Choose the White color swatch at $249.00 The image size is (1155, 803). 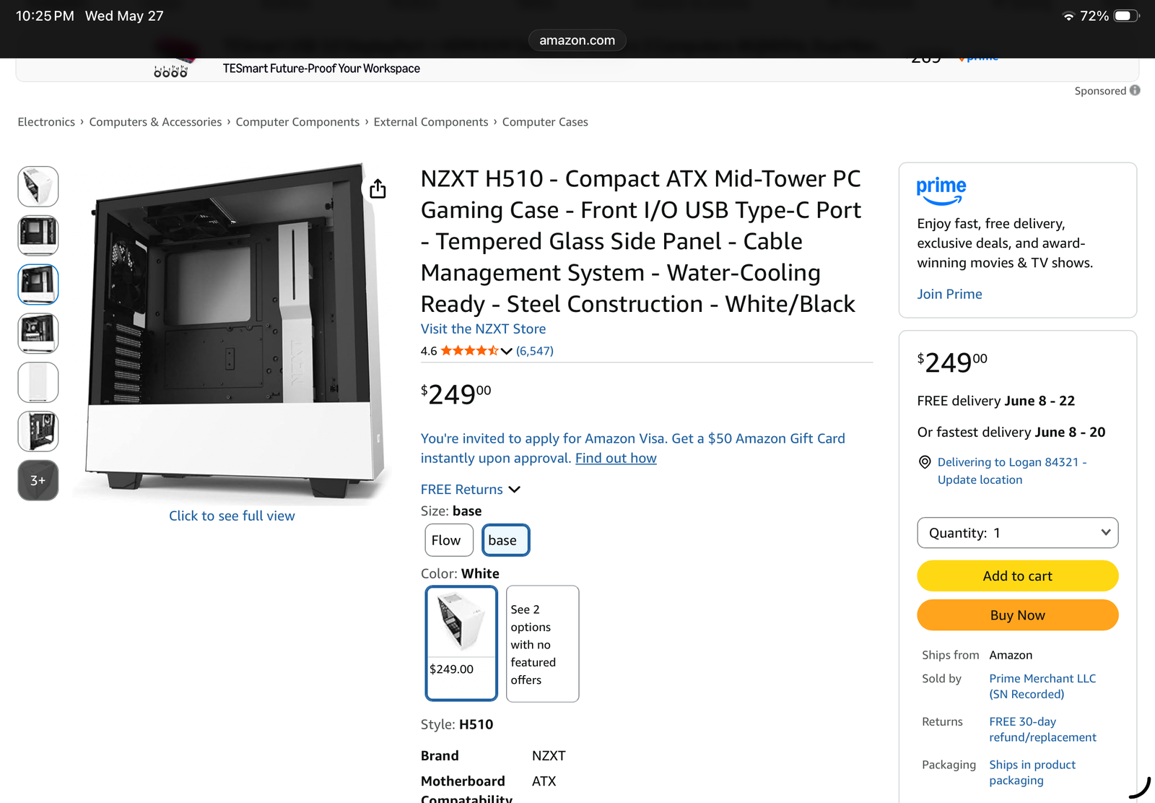pyautogui.click(x=461, y=643)
